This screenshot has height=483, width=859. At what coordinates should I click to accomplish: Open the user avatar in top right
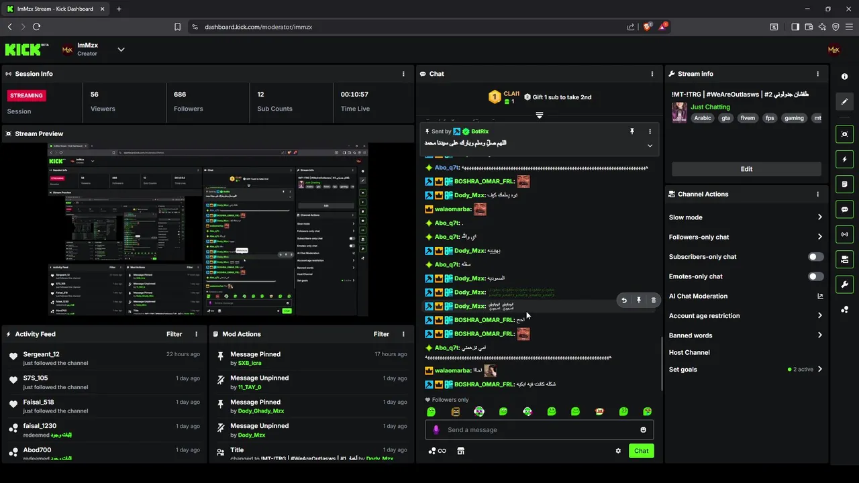(833, 50)
